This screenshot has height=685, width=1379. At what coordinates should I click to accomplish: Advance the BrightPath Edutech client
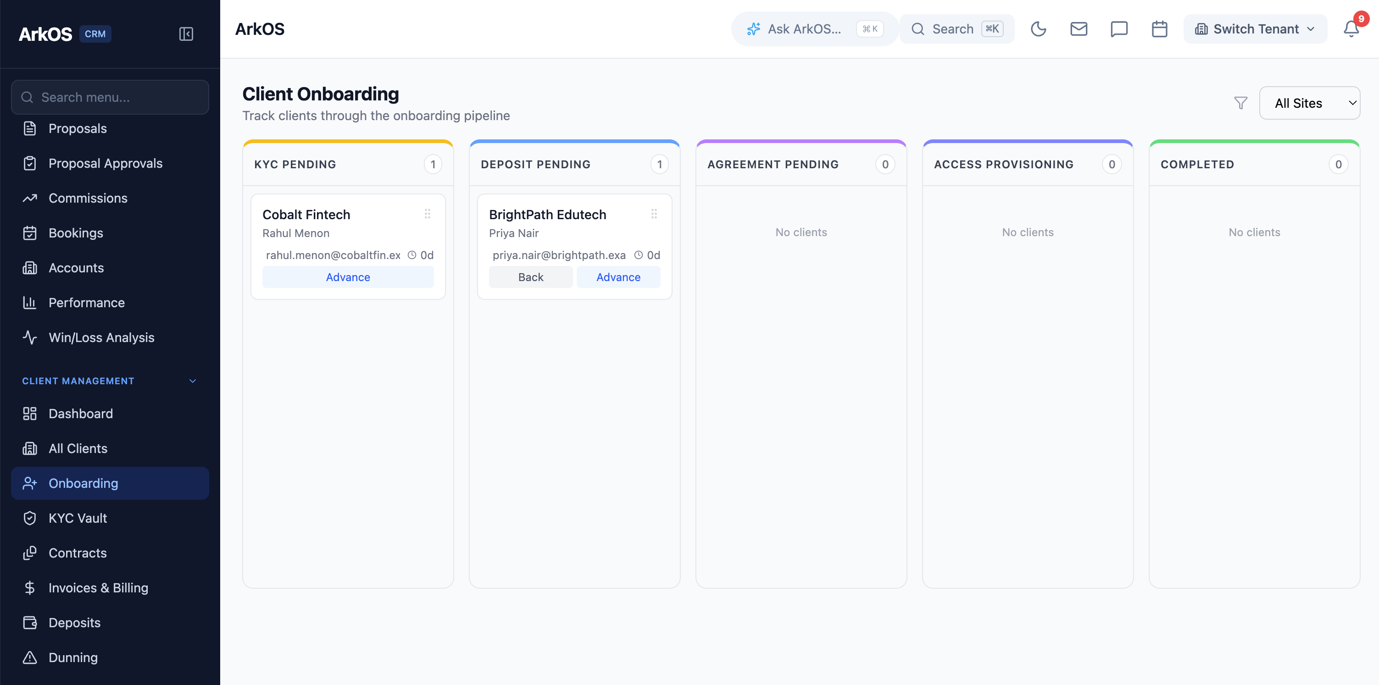618,277
